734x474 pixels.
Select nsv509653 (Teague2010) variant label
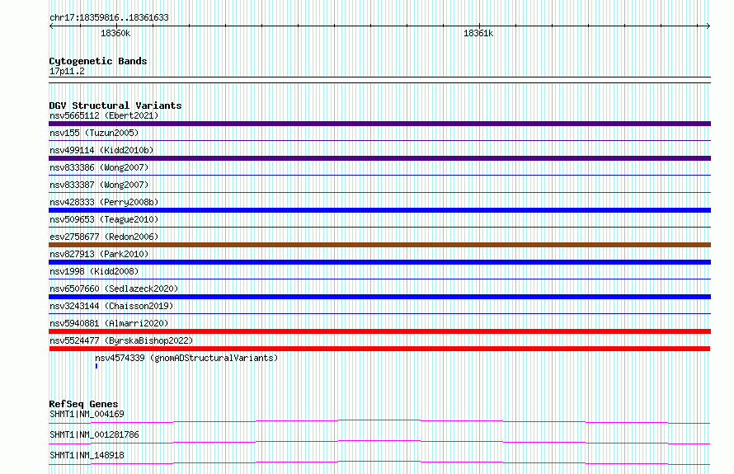(104, 219)
